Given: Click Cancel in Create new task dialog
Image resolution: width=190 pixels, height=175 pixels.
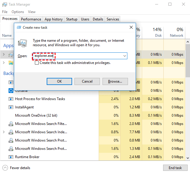Looking at the screenshot, I should 87,81.
